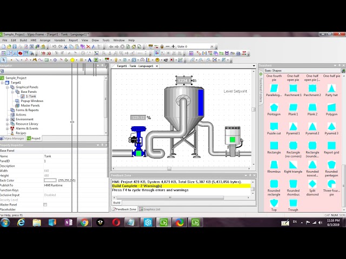
Task: Open the File menu
Action: [x=5, y=40]
